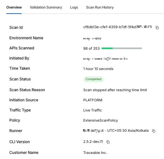Copy the Runner name
The image size is (164, 159).
[x=154, y=131]
